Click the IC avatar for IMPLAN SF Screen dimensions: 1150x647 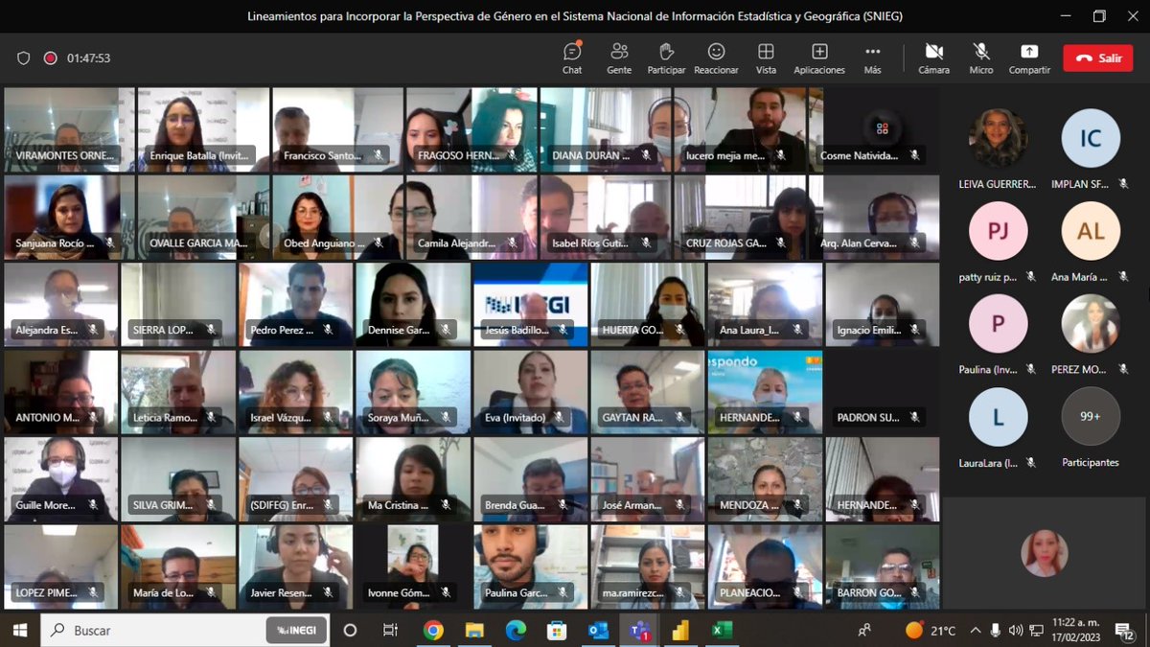click(x=1091, y=138)
